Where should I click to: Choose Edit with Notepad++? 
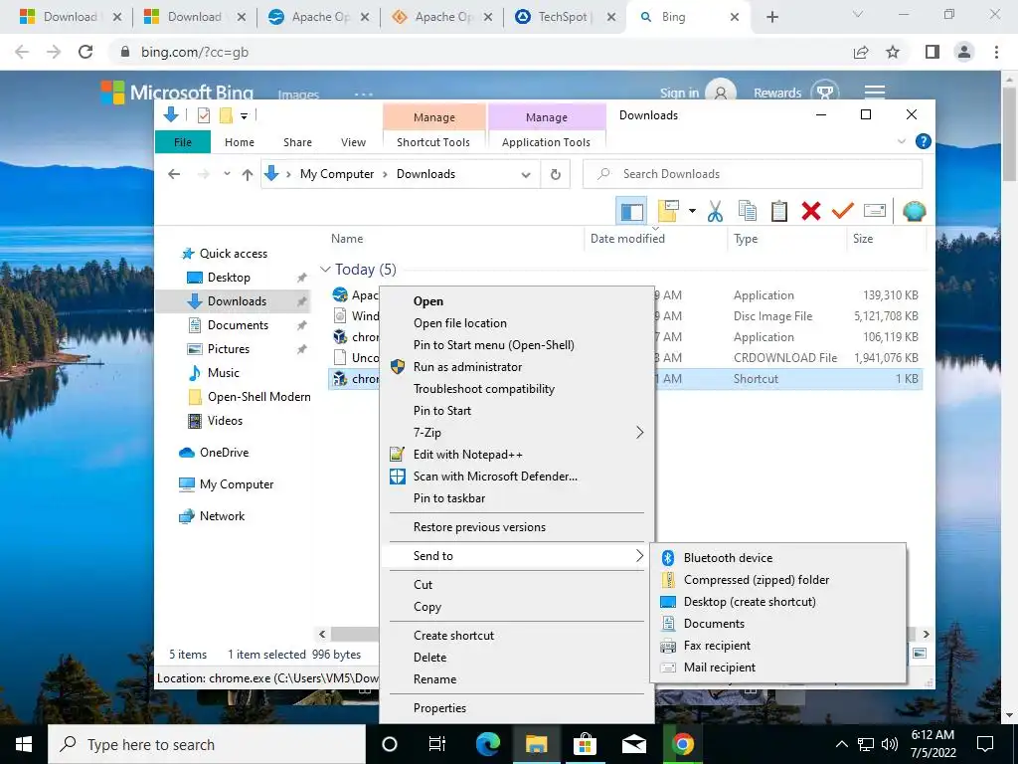pyautogui.click(x=467, y=454)
